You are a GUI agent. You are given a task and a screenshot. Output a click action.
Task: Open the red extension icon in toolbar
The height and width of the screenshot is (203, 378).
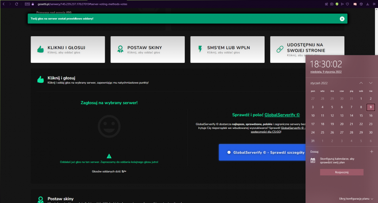pos(355,4)
